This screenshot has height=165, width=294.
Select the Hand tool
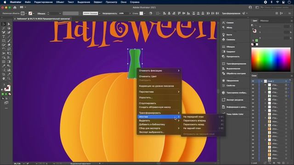4,78
